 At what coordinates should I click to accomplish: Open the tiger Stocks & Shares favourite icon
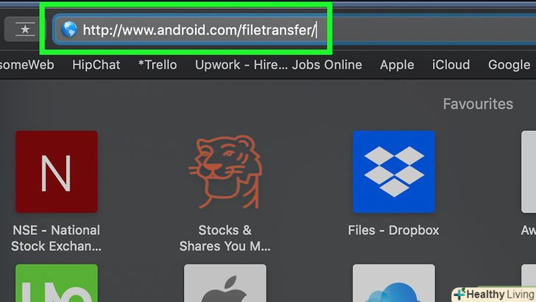pos(225,172)
